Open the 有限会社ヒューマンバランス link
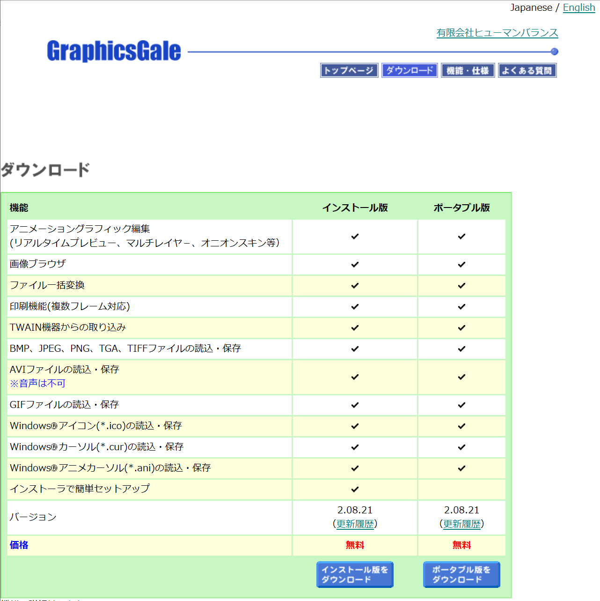 click(497, 33)
